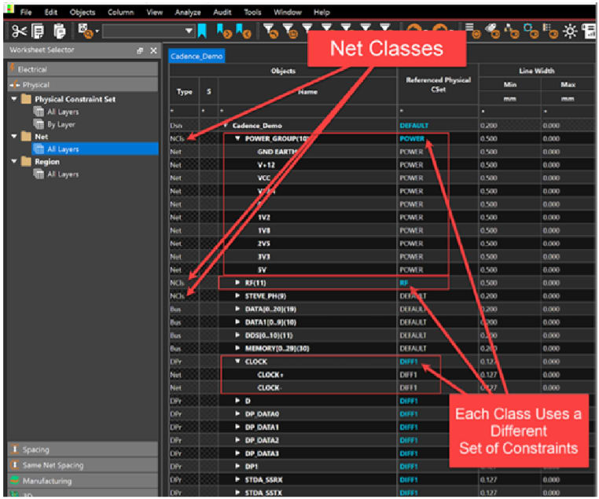Collapse the CLOCK differential pair

coord(237,361)
